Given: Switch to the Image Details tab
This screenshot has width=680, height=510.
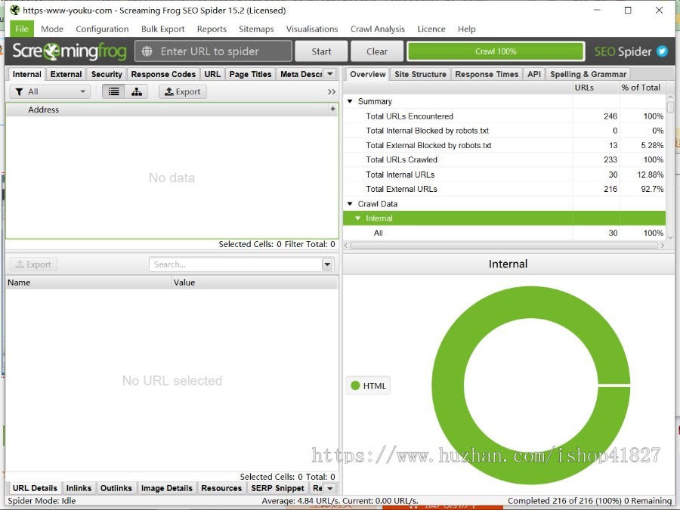Looking at the screenshot, I should (x=166, y=488).
